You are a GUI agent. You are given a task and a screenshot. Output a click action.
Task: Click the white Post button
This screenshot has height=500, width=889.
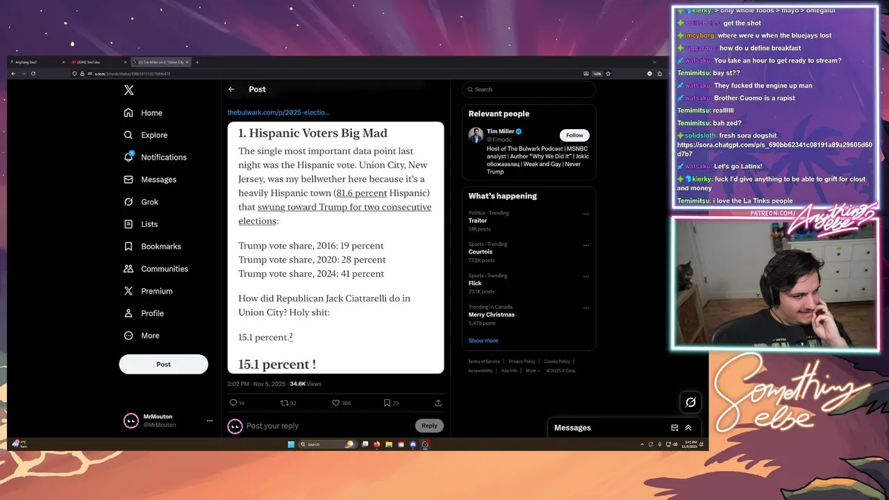tap(163, 364)
